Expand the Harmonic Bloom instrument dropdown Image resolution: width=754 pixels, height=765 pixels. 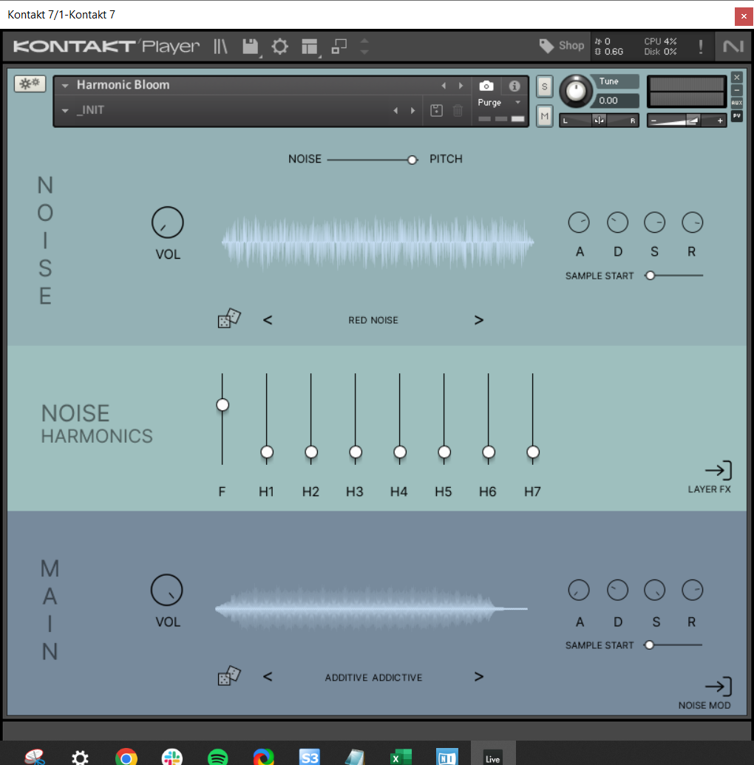(x=65, y=86)
